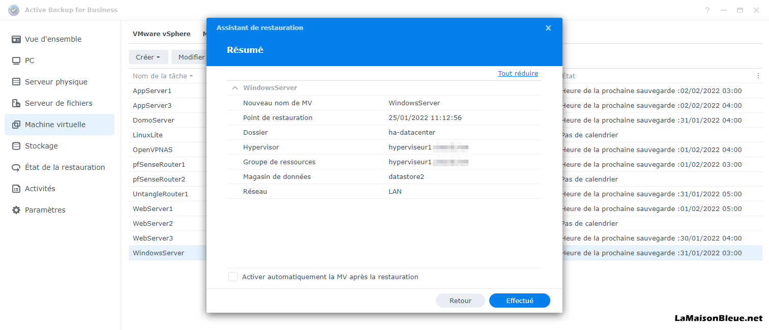The height and width of the screenshot is (330, 769).
Task: Open the help question mark icon
Action: coord(707,10)
